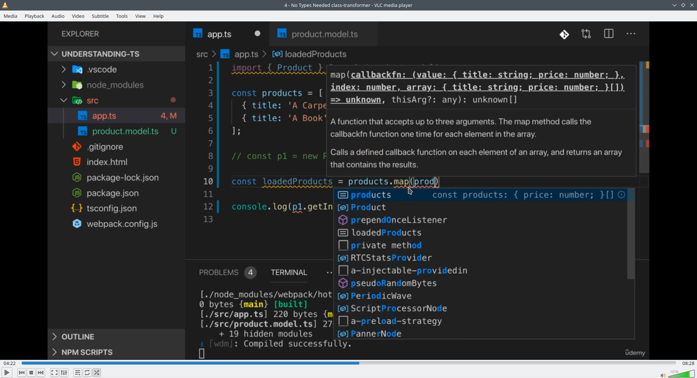The width and height of the screenshot is (697, 378).
Task: Click the Open Changes compare icon
Action: tap(586, 34)
